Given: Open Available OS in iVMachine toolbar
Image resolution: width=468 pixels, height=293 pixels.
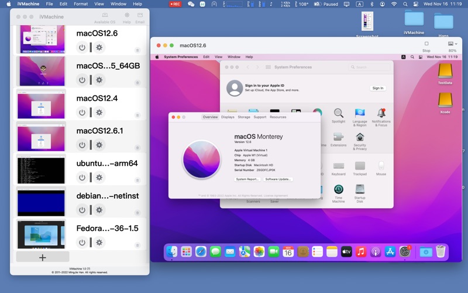Looking at the screenshot, I should click(x=105, y=18).
